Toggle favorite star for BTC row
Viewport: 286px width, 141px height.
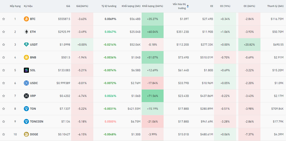click(4, 19)
